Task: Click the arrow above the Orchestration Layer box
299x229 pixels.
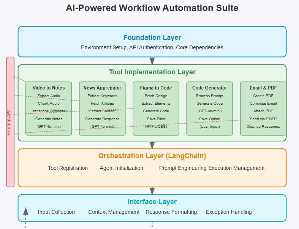Action: (x=152, y=145)
